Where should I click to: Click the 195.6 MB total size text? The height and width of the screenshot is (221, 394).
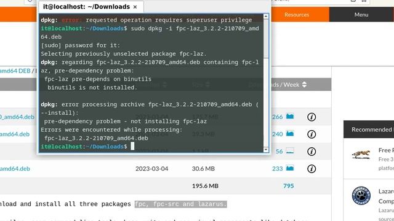pos(205,186)
